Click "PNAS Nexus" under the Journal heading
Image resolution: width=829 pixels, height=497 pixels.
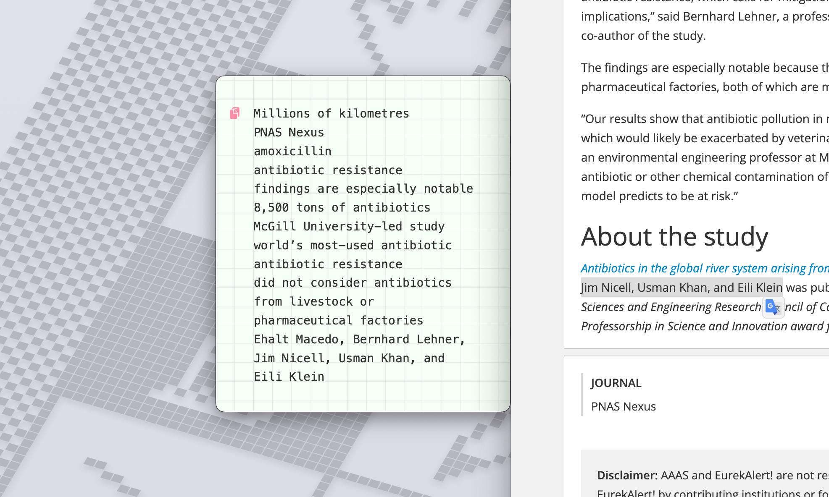[x=623, y=406]
